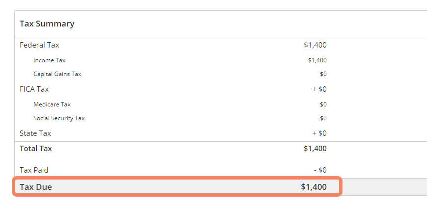The height and width of the screenshot is (207, 427).
Task: Select the Income Tax line item
Action: point(49,60)
